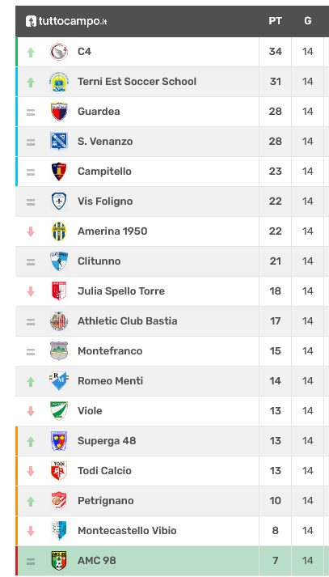Image resolution: width=329 pixels, height=577 pixels.
Task: Open the Vis Foligno badge icon
Action: click(x=59, y=202)
